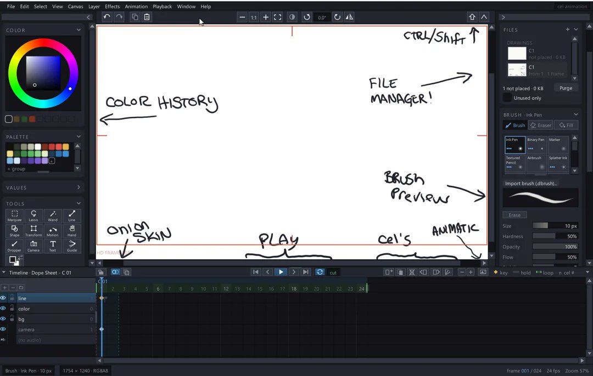Click the Redo arrow in the top toolbar
This screenshot has height=376, width=593.
119,17
